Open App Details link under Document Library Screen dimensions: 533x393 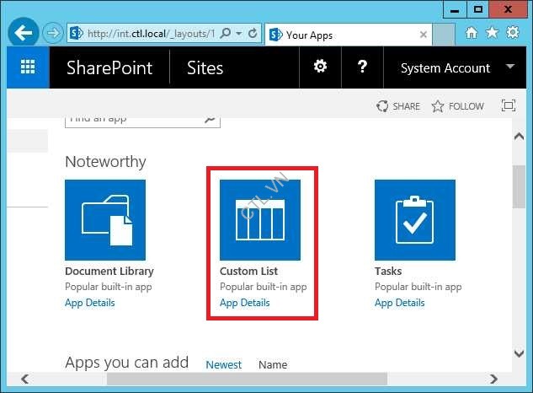tap(90, 303)
